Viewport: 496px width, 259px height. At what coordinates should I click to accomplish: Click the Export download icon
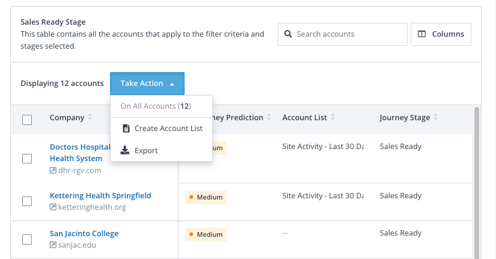126,150
